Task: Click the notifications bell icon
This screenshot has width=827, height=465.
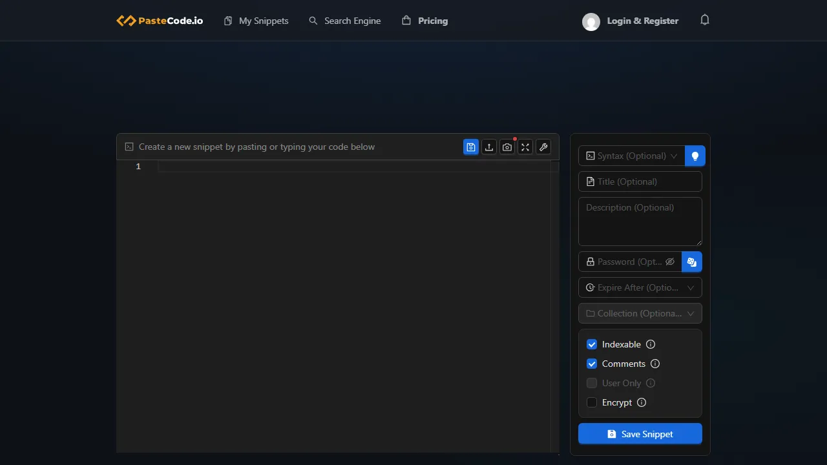Action: [704, 20]
